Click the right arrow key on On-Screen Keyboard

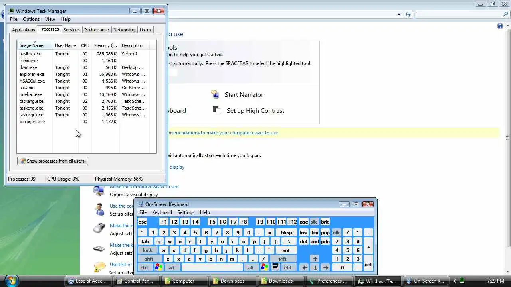(x=326, y=268)
